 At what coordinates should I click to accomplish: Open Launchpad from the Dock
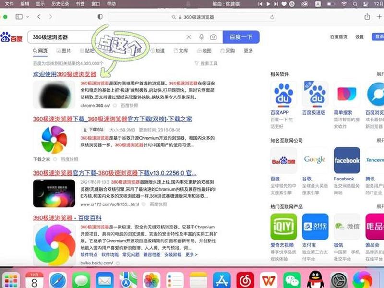[x=11, y=280]
